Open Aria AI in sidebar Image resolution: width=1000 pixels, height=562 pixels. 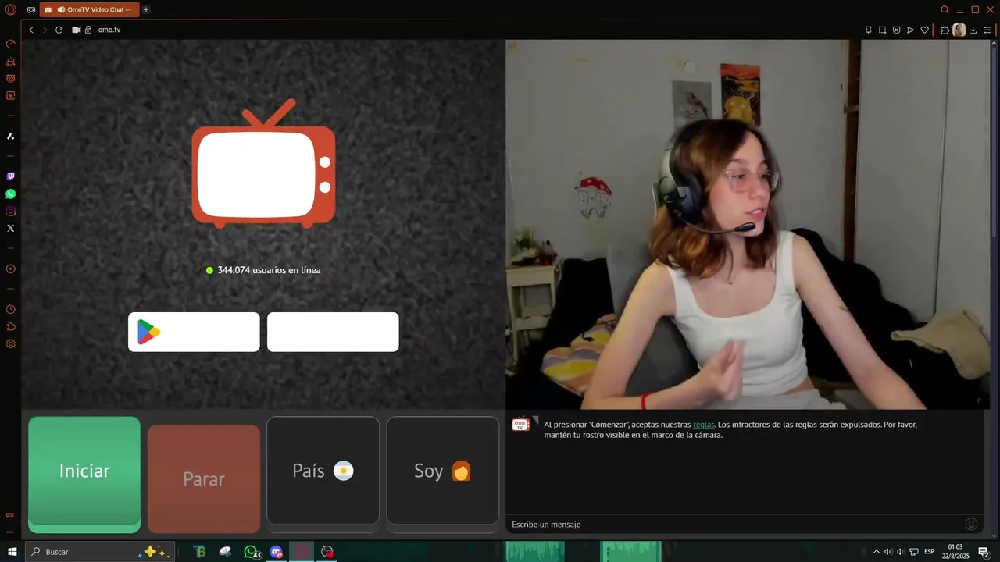click(11, 136)
